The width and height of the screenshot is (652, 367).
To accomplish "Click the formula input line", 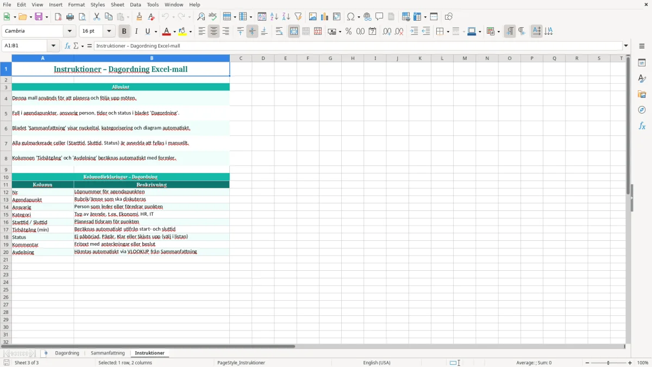I will [358, 46].
